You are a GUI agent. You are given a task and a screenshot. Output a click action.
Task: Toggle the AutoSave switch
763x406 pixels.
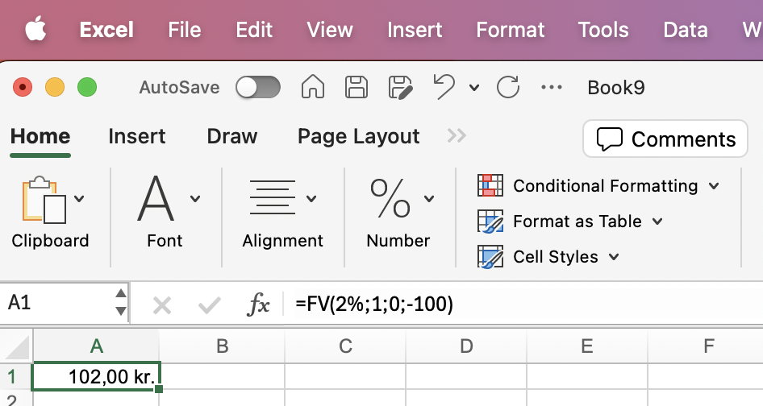pyautogui.click(x=258, y=88)
